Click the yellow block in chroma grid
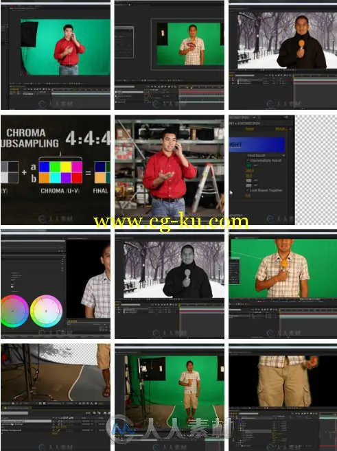This screenshot has width=337, height=451. click(66, 167)
